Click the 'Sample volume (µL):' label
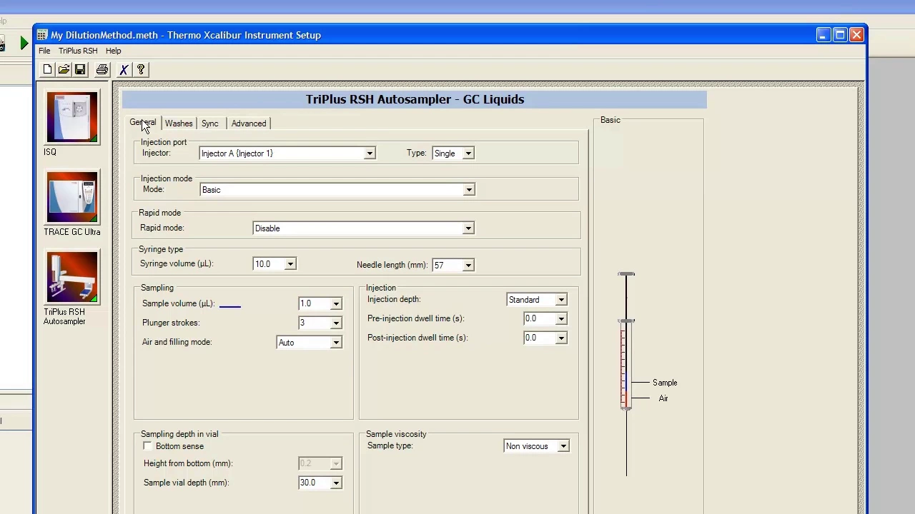915x514 pixels. point(178,303)
